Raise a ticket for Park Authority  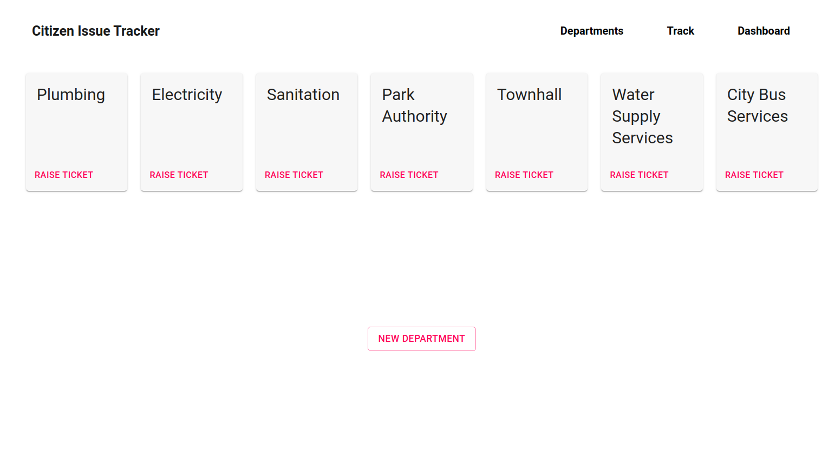(x=409, y=175)
